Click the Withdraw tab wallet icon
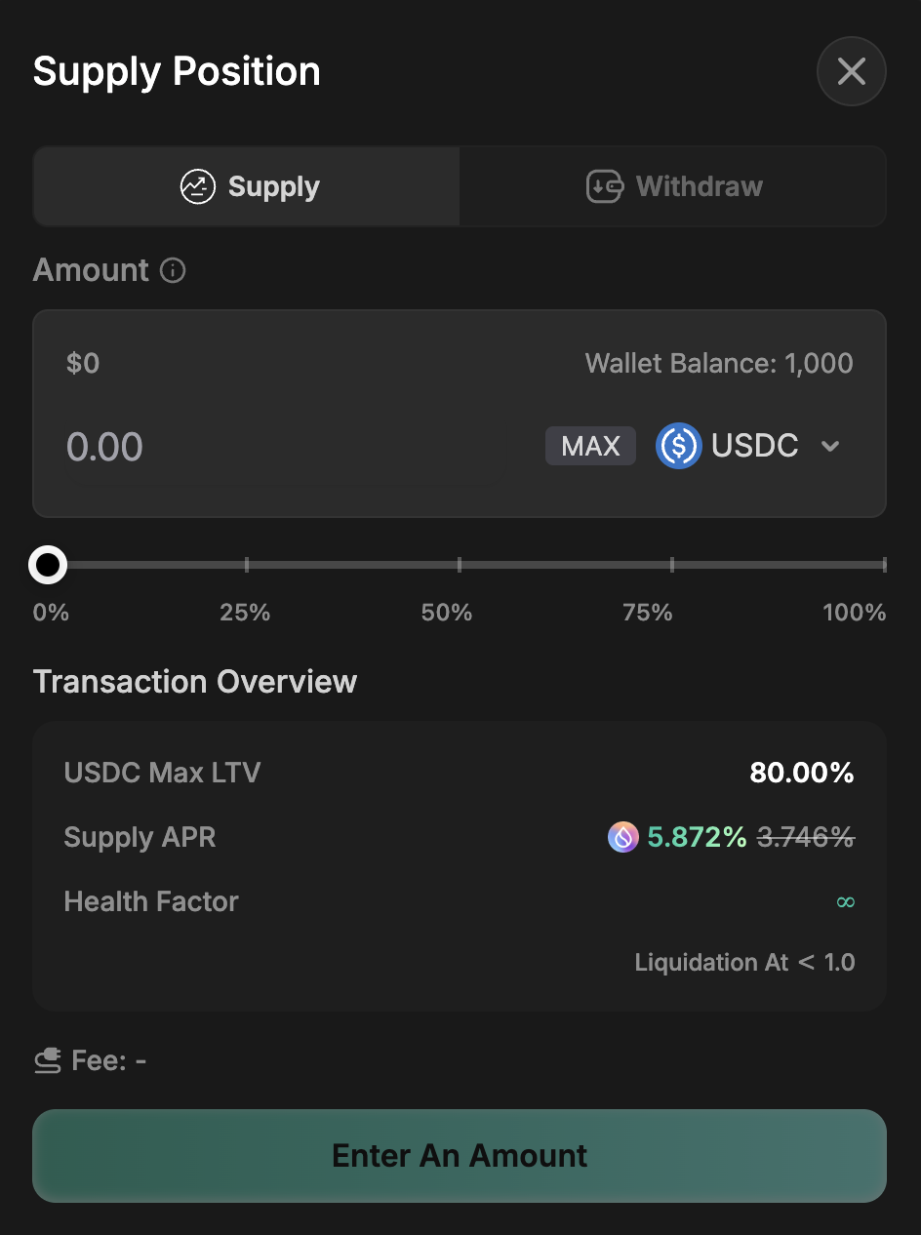The width and height of the screenshot is (921, 1235). (604, 186)
